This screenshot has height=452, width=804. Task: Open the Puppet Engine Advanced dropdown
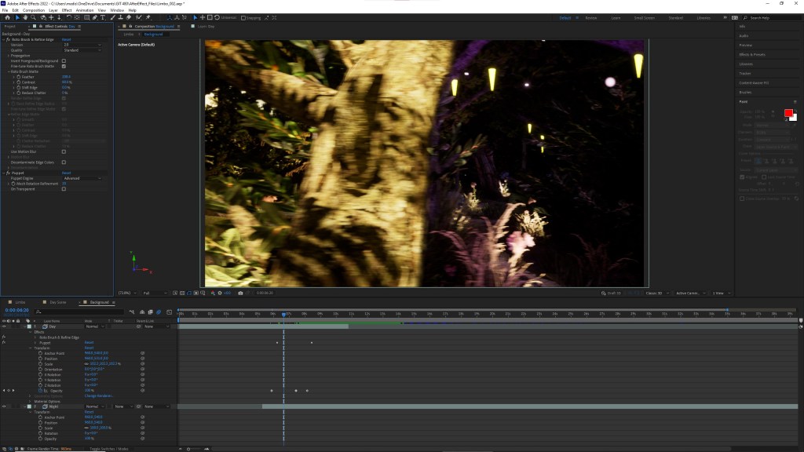(x=82, y=178)
